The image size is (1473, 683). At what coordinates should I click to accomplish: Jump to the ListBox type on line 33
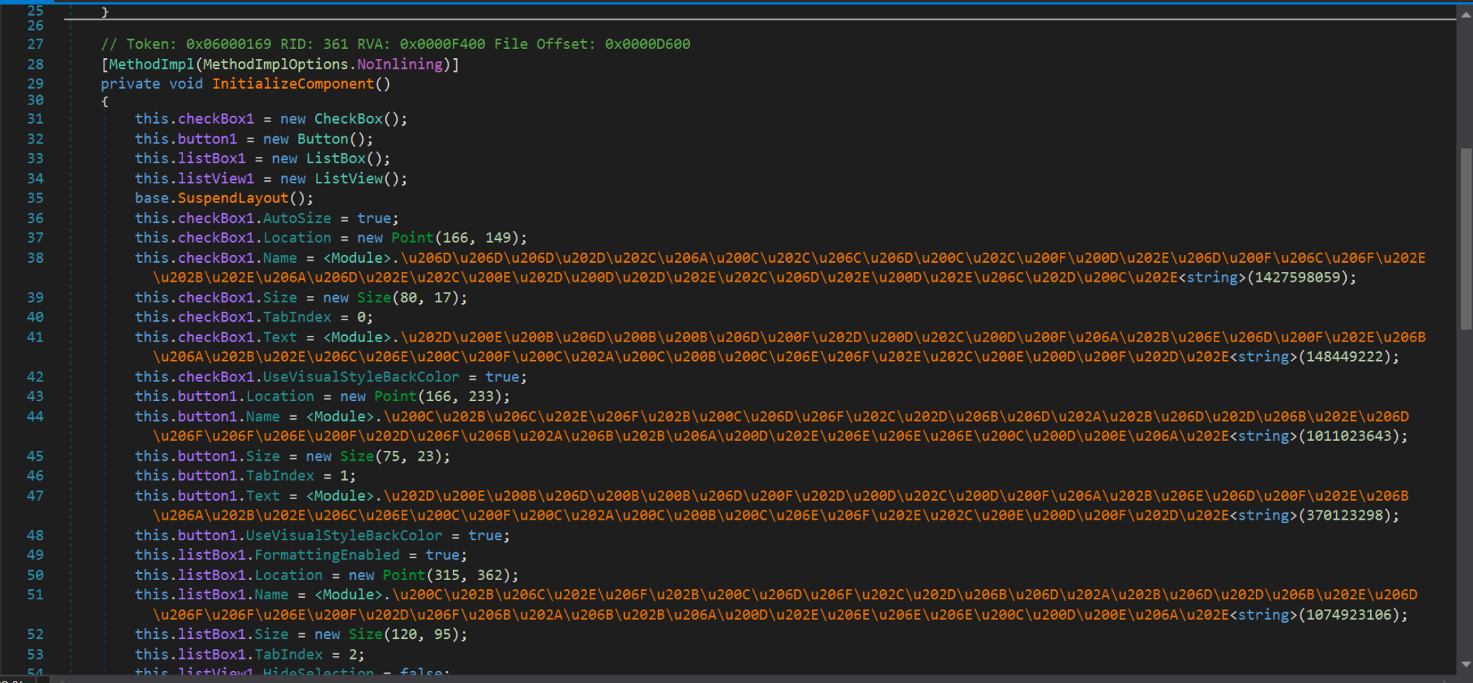pyautogui.click(x=335, y=158)
